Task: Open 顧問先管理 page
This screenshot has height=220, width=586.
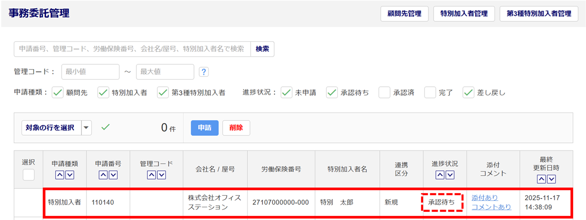Action: click(x=404, y=14)
